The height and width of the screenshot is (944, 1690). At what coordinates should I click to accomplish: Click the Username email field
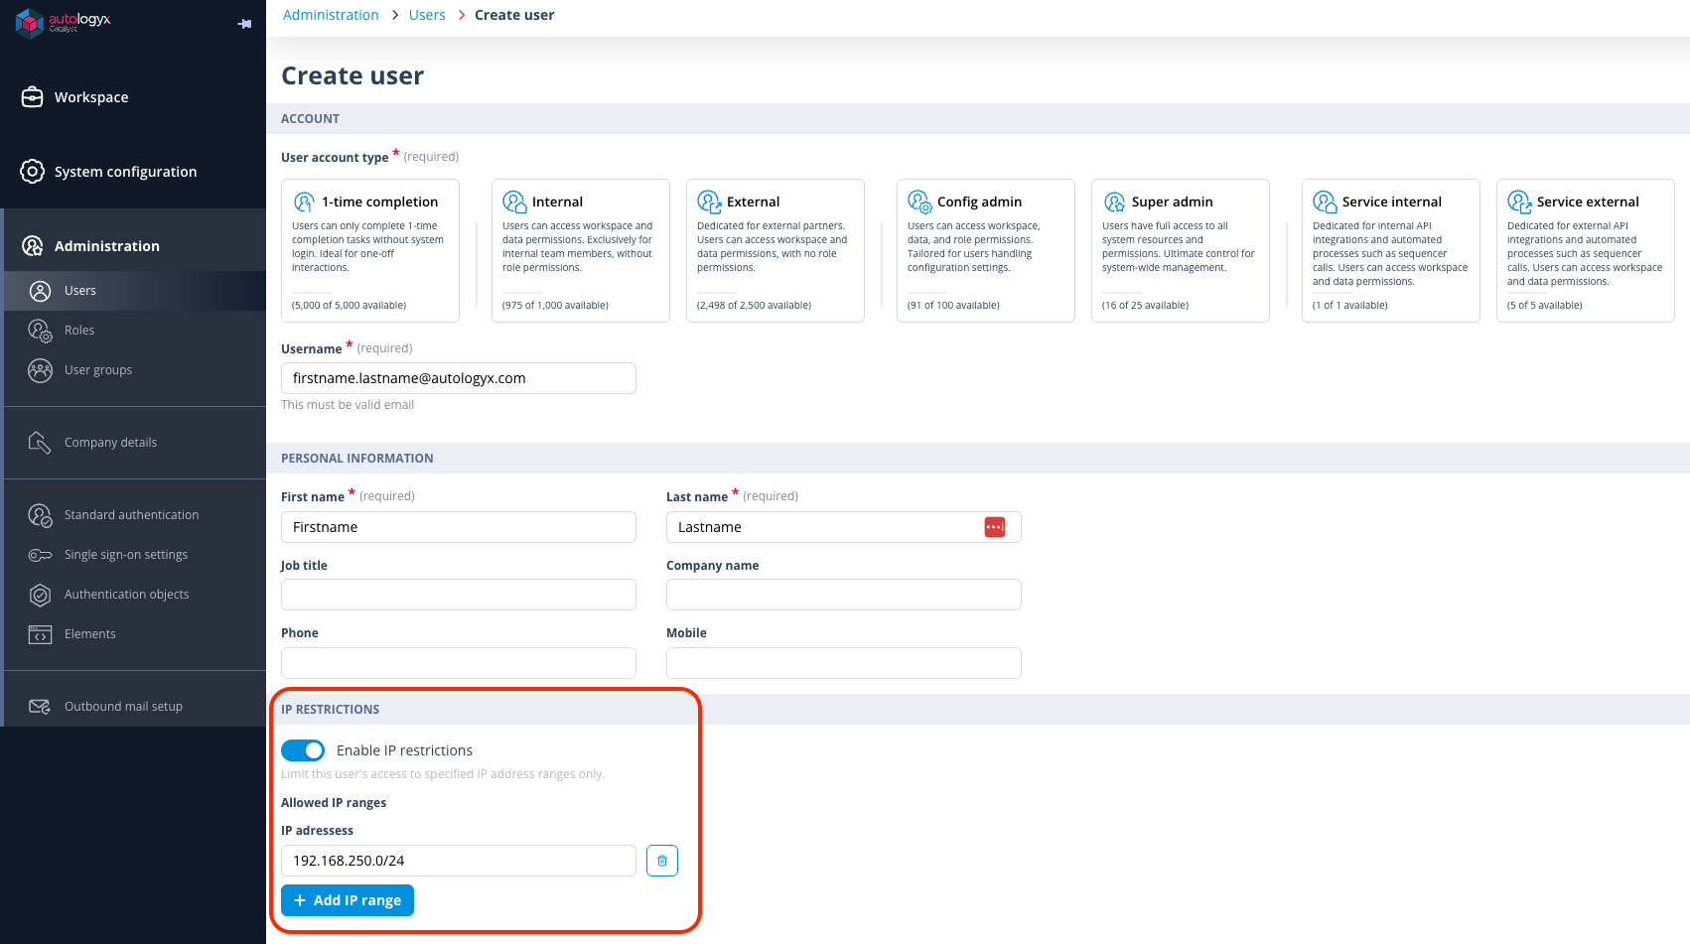coord(459,378)
